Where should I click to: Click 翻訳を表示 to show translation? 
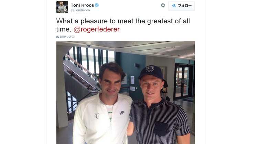pos(67,37)
